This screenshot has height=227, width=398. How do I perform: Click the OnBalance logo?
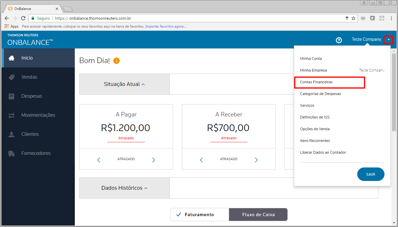click(30, 40)
